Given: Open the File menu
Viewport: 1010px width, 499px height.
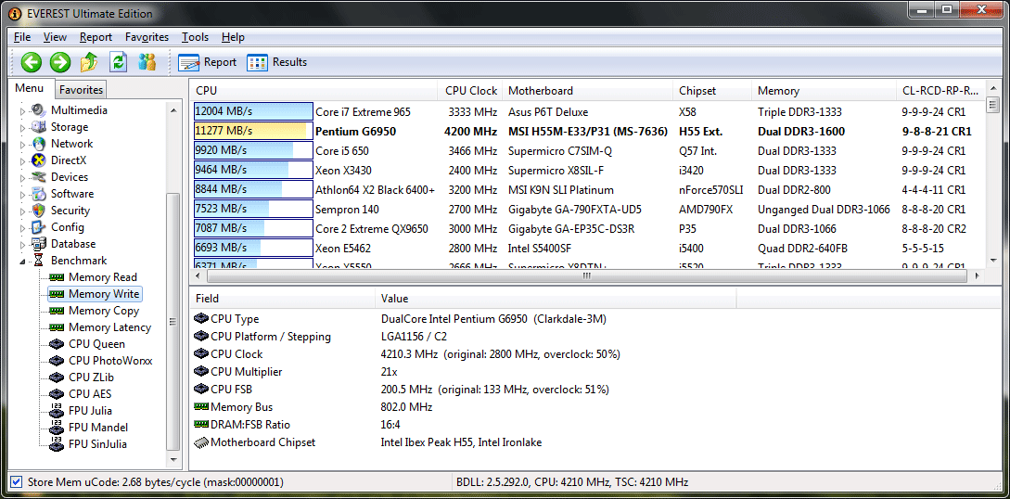Looking at the screenshot, I should click(22, 37).
